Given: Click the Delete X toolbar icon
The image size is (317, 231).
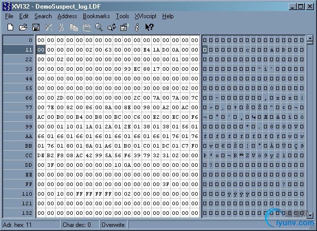Looking at the screenshot, I should click(x=49, y=27).
